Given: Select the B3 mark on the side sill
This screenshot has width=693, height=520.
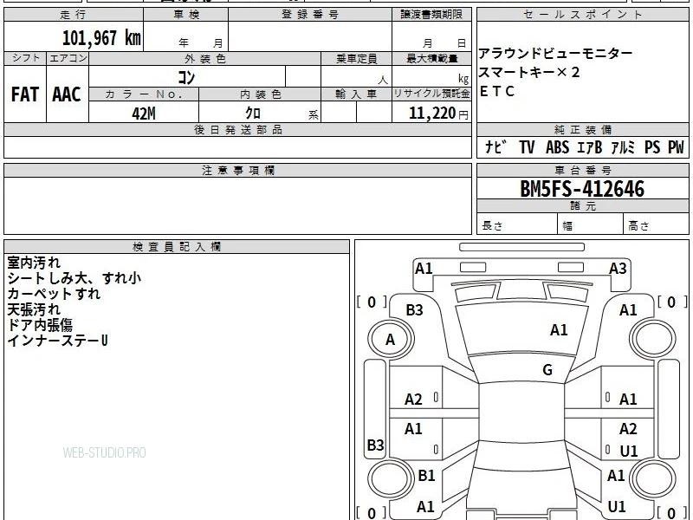Looking at the screenshot, I should coord(375,445).
